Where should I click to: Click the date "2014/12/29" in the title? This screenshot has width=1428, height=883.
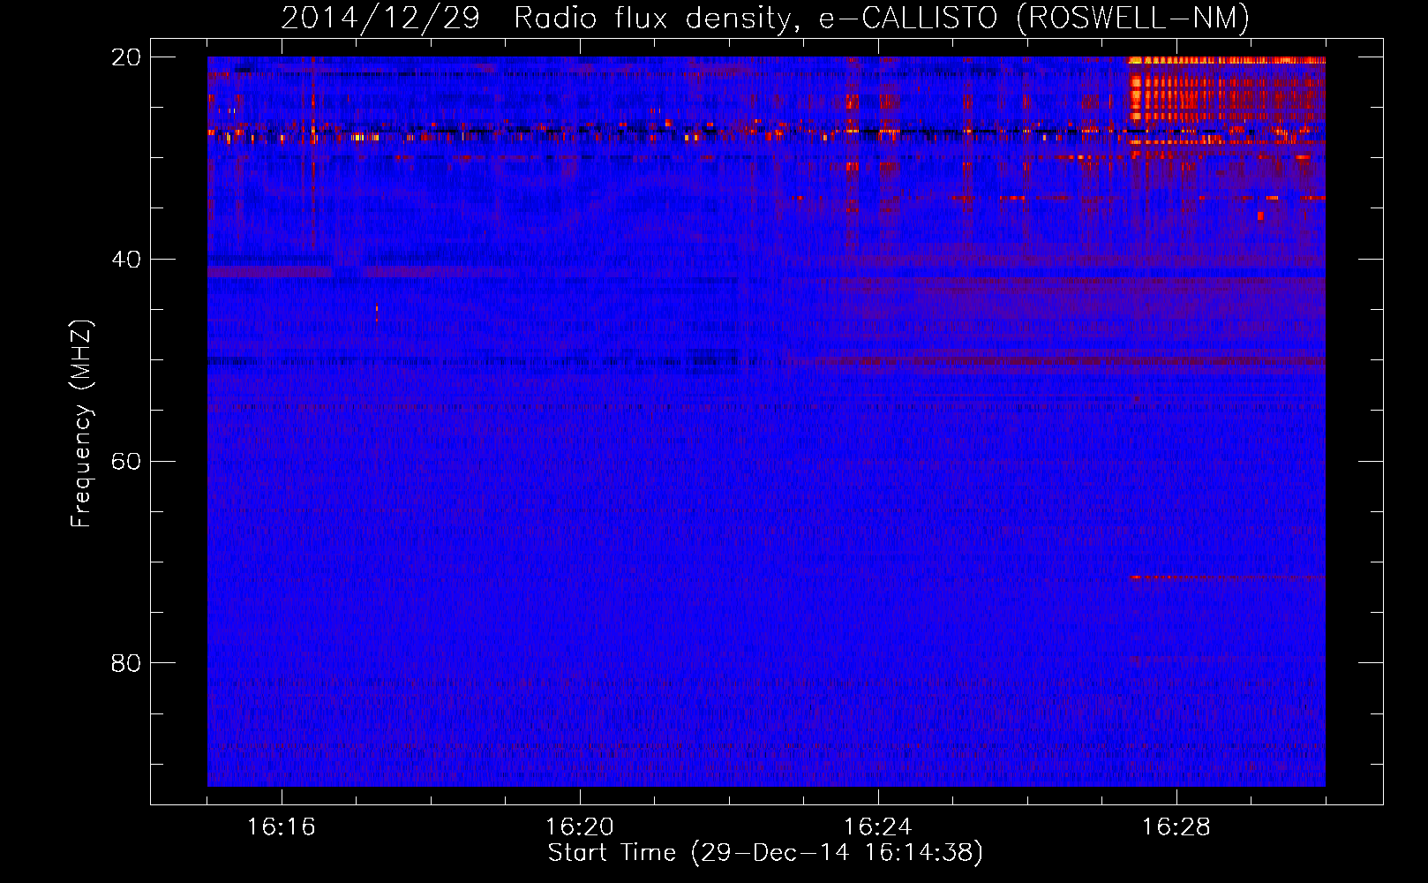[x=380, y=18]
